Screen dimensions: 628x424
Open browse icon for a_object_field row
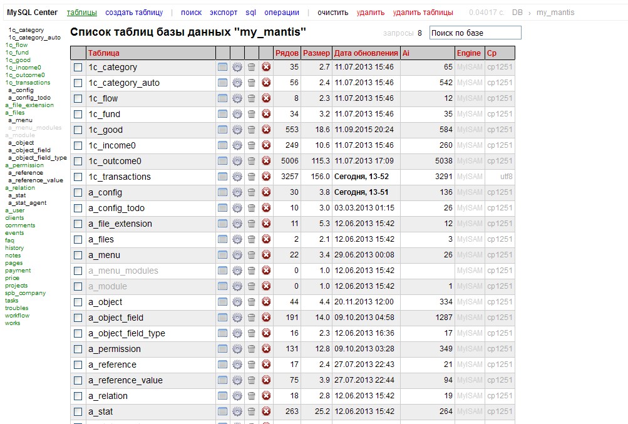pyautogui.click(x=223, y=318)
